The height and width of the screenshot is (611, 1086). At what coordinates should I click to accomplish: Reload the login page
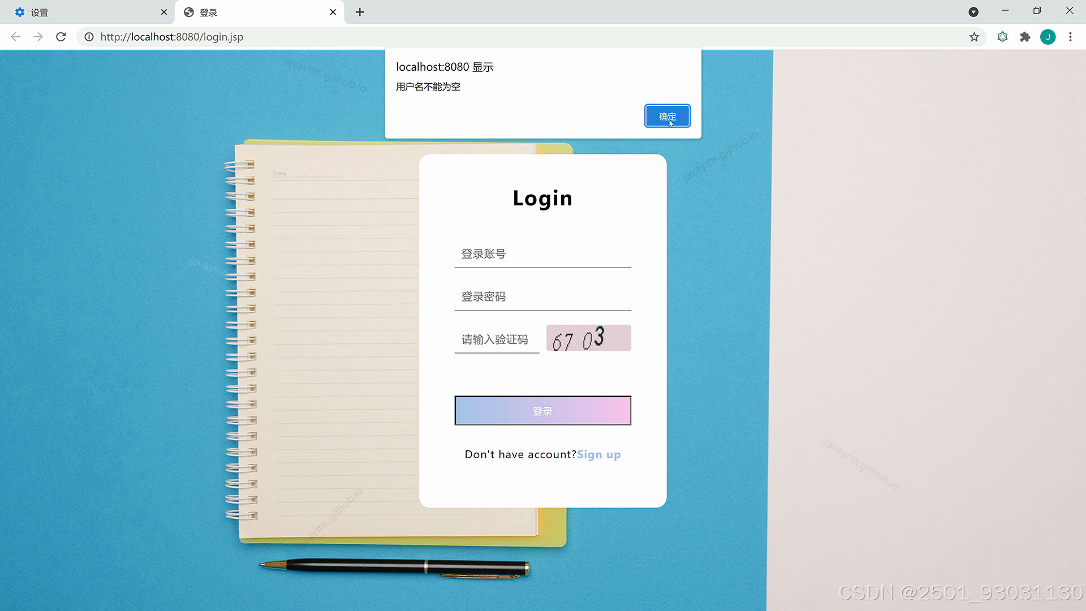(x=61, y=37)
